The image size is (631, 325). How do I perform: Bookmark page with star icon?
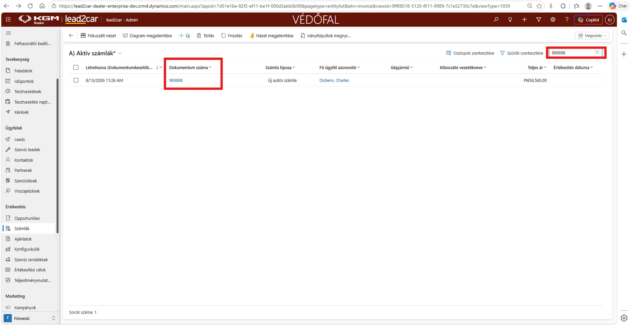pos(540,6)
